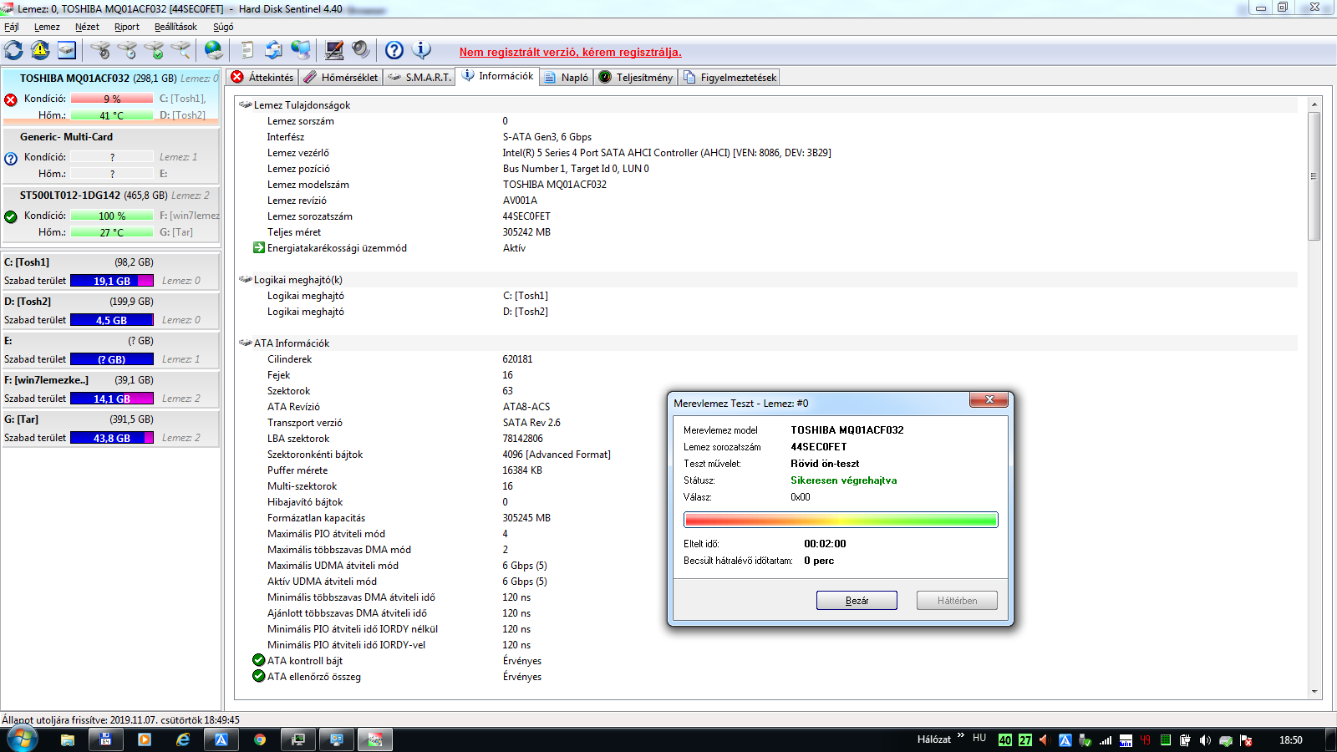Select the Információk tab
The image size is (1337, 752).
[x=498, y=76]
